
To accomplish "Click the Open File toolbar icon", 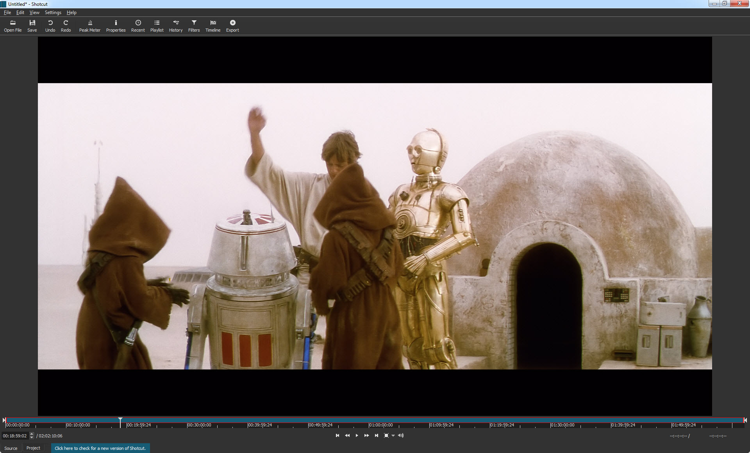I will point(12,26).
